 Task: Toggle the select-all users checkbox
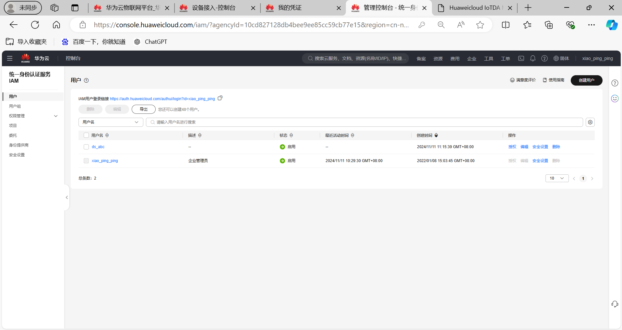(86, 136)
